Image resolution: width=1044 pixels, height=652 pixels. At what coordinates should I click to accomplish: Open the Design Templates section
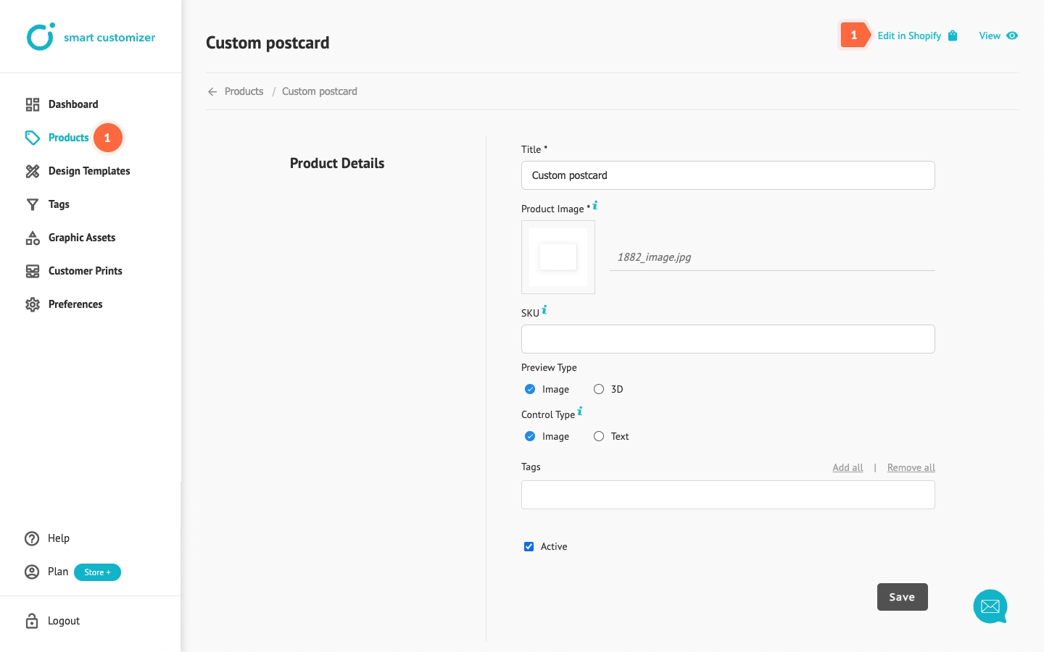(x=89, y=171)
